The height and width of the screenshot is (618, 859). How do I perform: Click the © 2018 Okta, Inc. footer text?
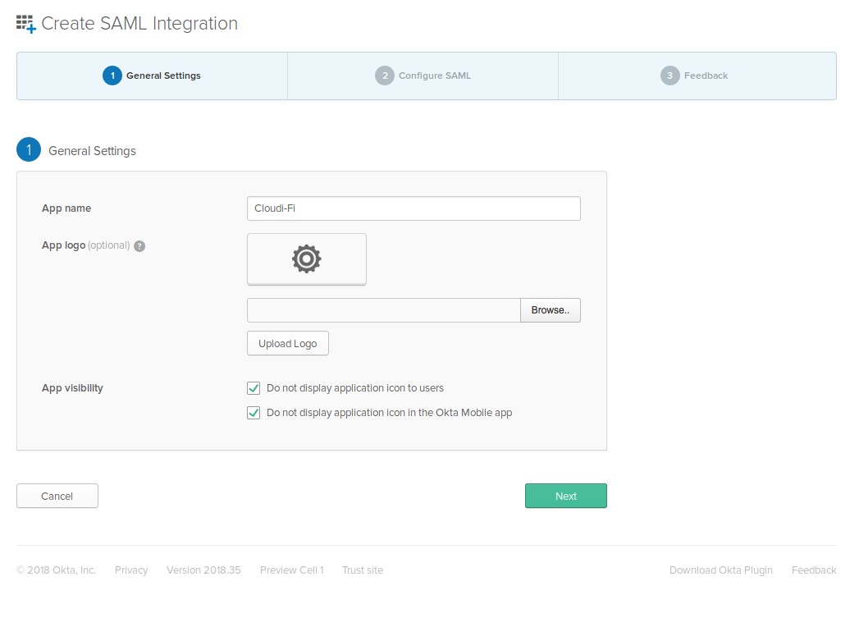57,570
